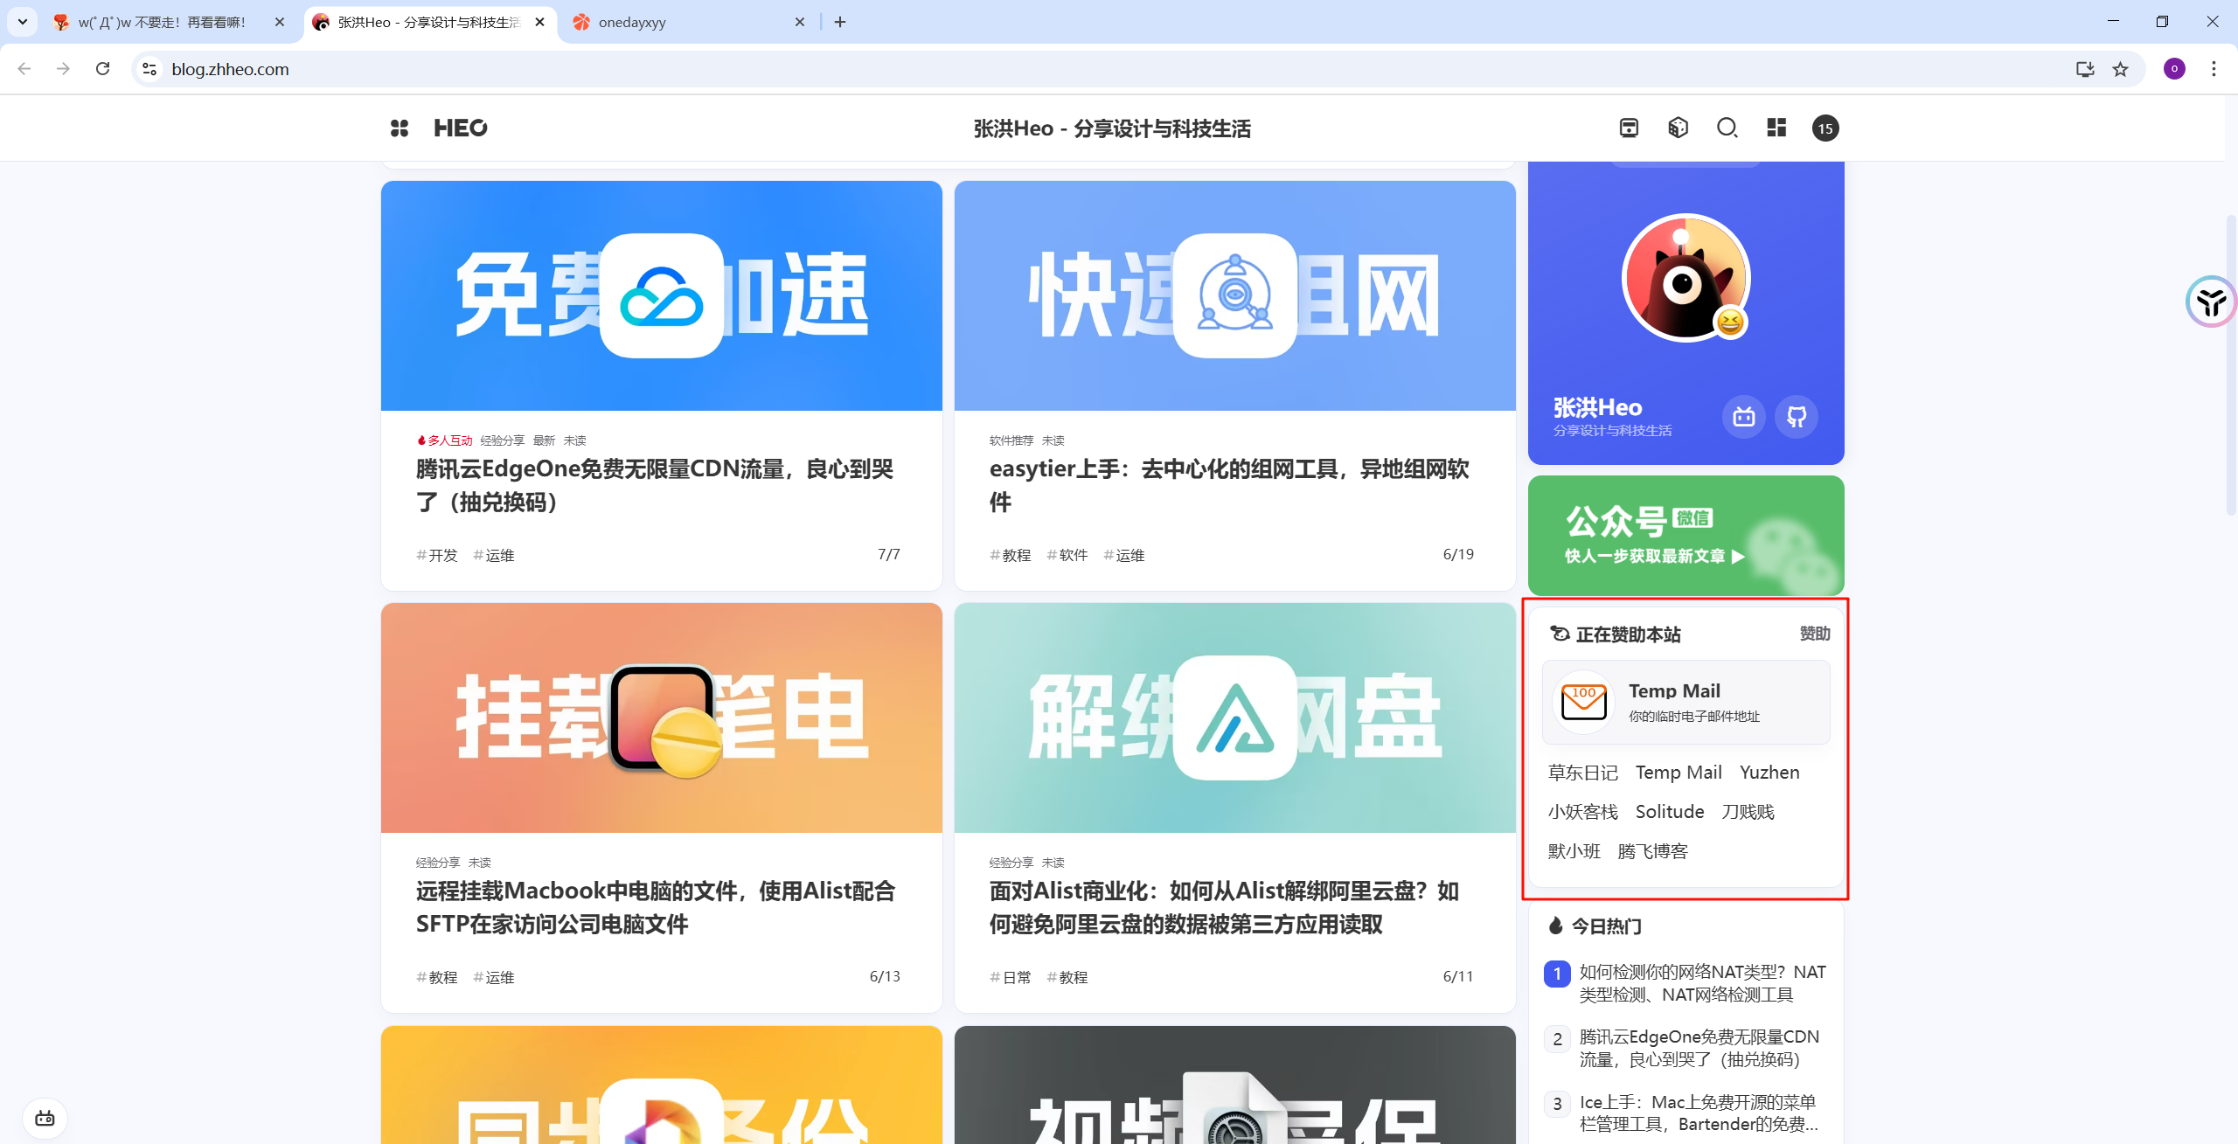Click the #开发 tag under the EdgeOne article
The width and height of the screenshot is (2238, 1144).
tap(437, 555)
